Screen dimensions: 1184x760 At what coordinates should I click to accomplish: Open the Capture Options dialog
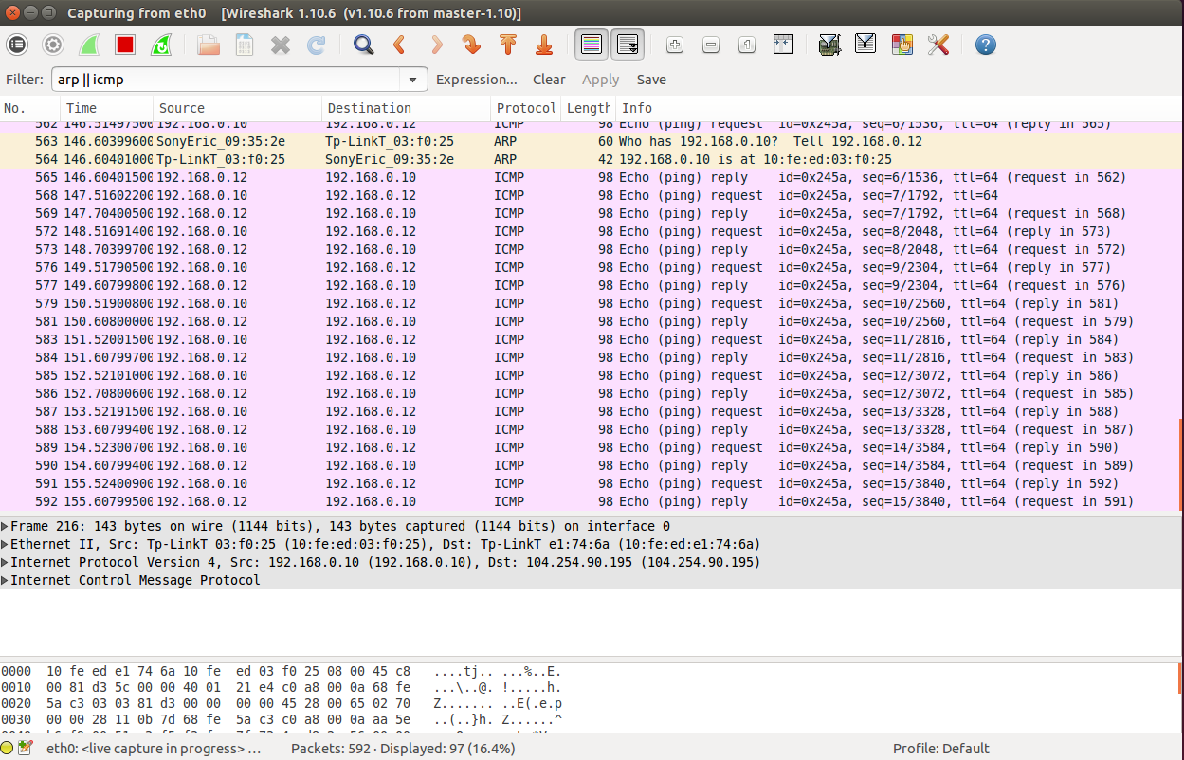point(53,45)
